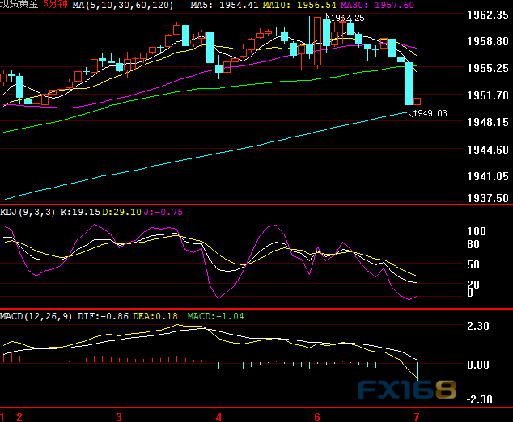This screenshot has width=513, height=422.
Task: Click the 1962.25 high price annotation
Action: (347, 18)
